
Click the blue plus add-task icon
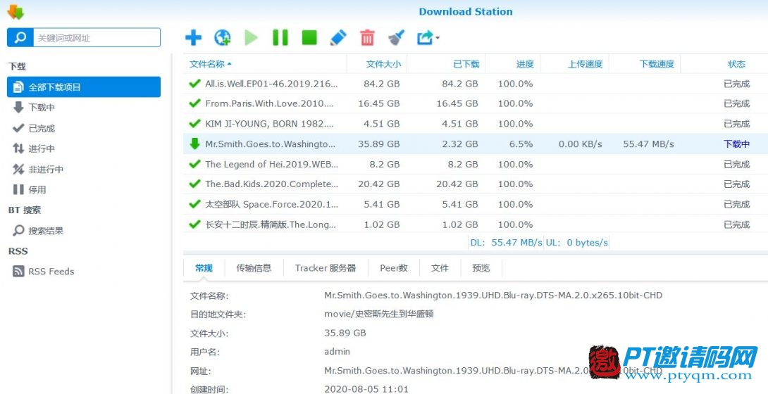pos(193,37)
